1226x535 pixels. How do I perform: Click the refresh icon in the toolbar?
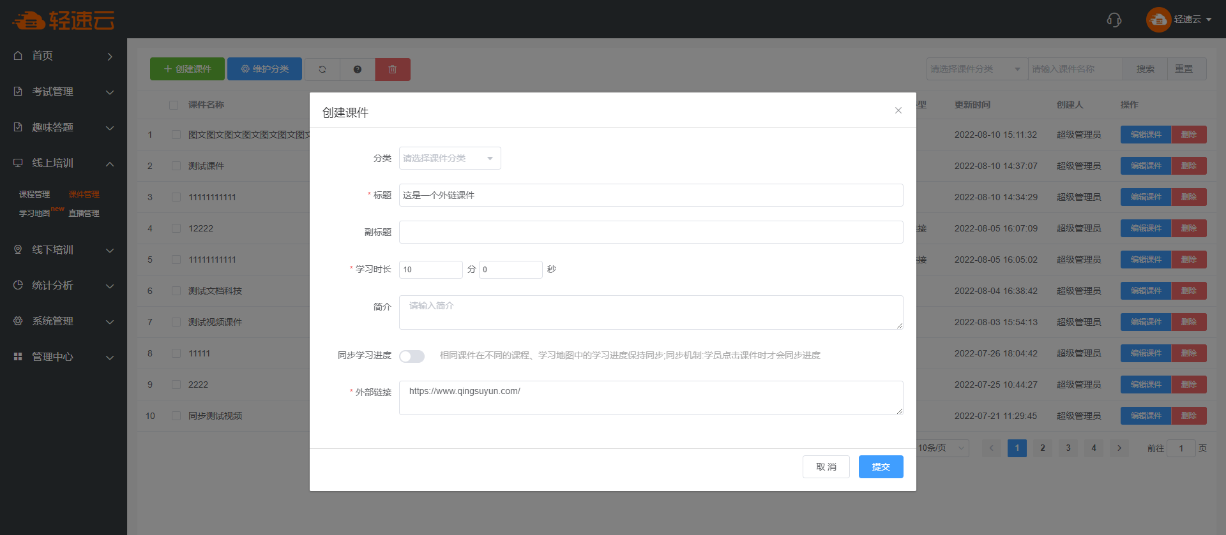(322, 69)
